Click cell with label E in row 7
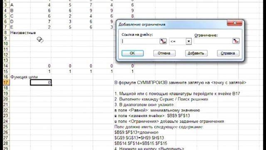The image size is (266, 150). pyautogui.click(x=12, y=27)
